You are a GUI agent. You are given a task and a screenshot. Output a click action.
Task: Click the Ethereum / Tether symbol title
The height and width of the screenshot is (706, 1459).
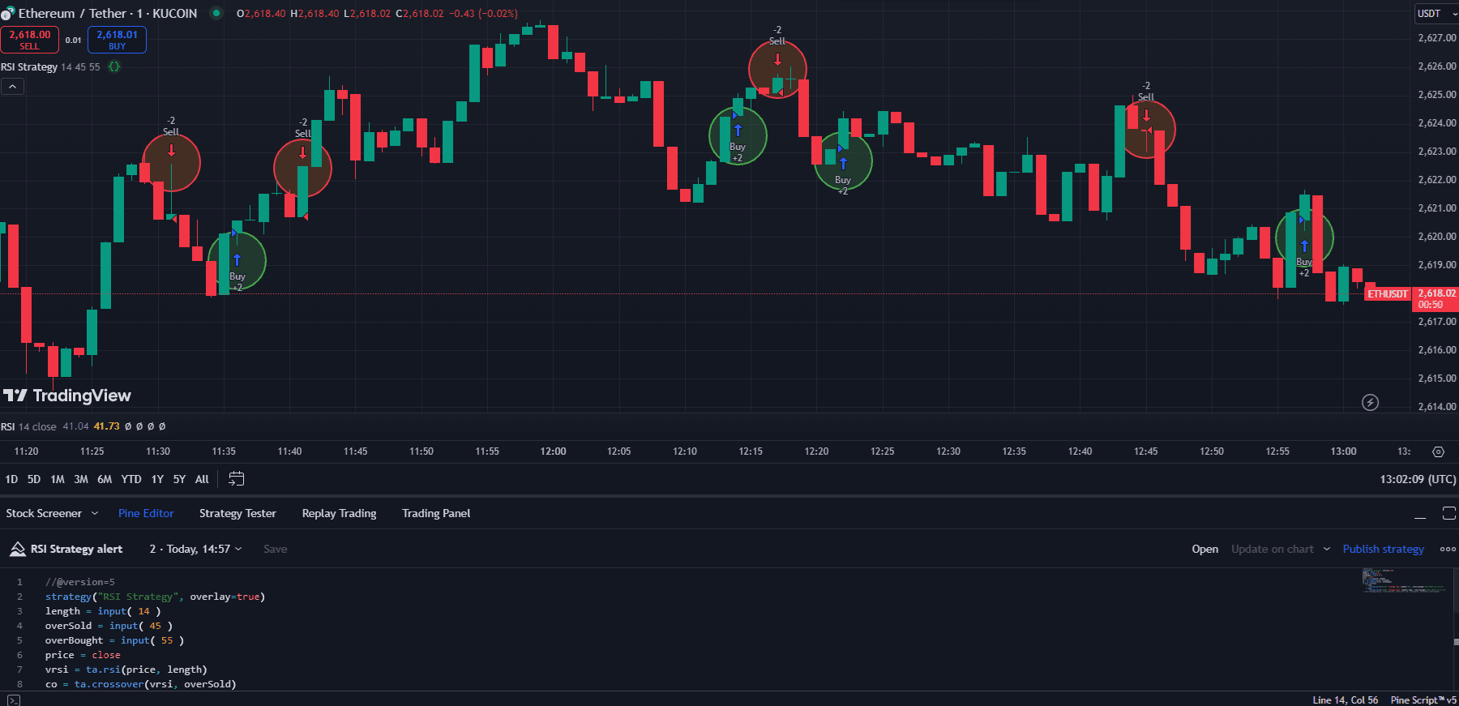[108, 13]
